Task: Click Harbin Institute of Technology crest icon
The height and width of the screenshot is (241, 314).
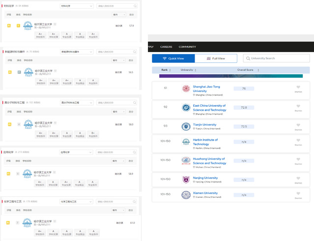Action: [x=186, y=142]
